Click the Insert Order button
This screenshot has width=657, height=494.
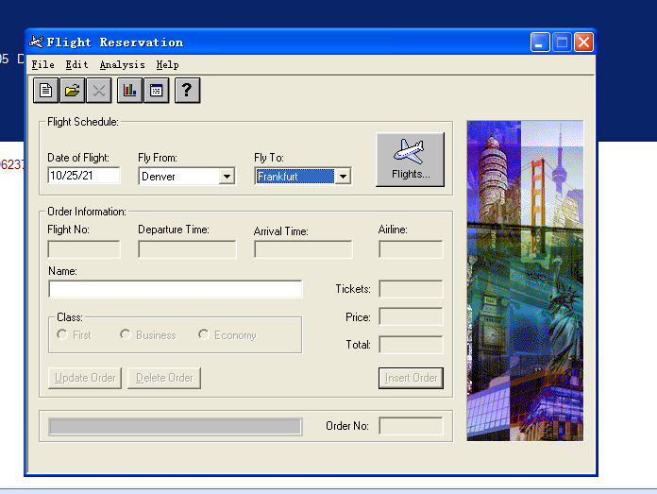coord(411,378)
